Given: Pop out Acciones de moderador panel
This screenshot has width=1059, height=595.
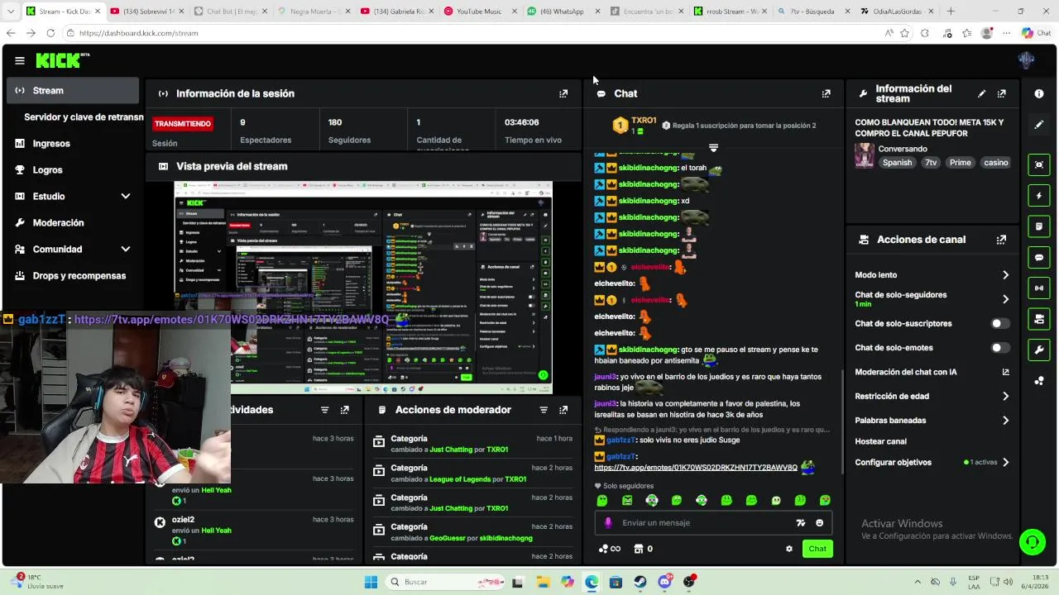Looking at the screenshot, I should pos(563,410).
